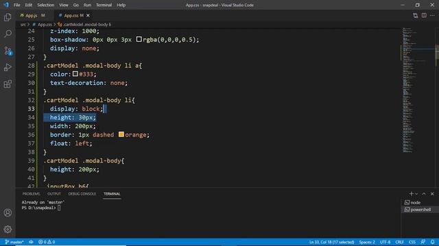Screen dimensions: 439x246
Task: Open errors and warnings status item
Action: pyautogui.click(x=47, y=242)
